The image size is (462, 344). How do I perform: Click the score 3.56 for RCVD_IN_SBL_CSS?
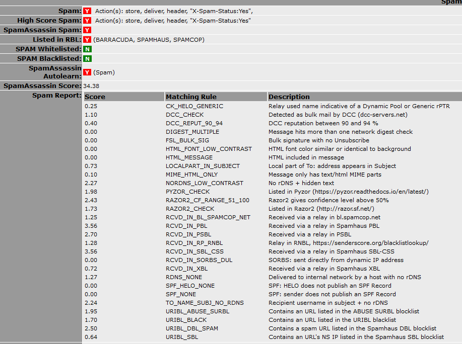(91, 251)
